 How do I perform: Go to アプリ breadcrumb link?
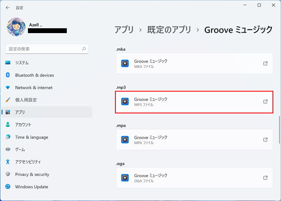124,29
